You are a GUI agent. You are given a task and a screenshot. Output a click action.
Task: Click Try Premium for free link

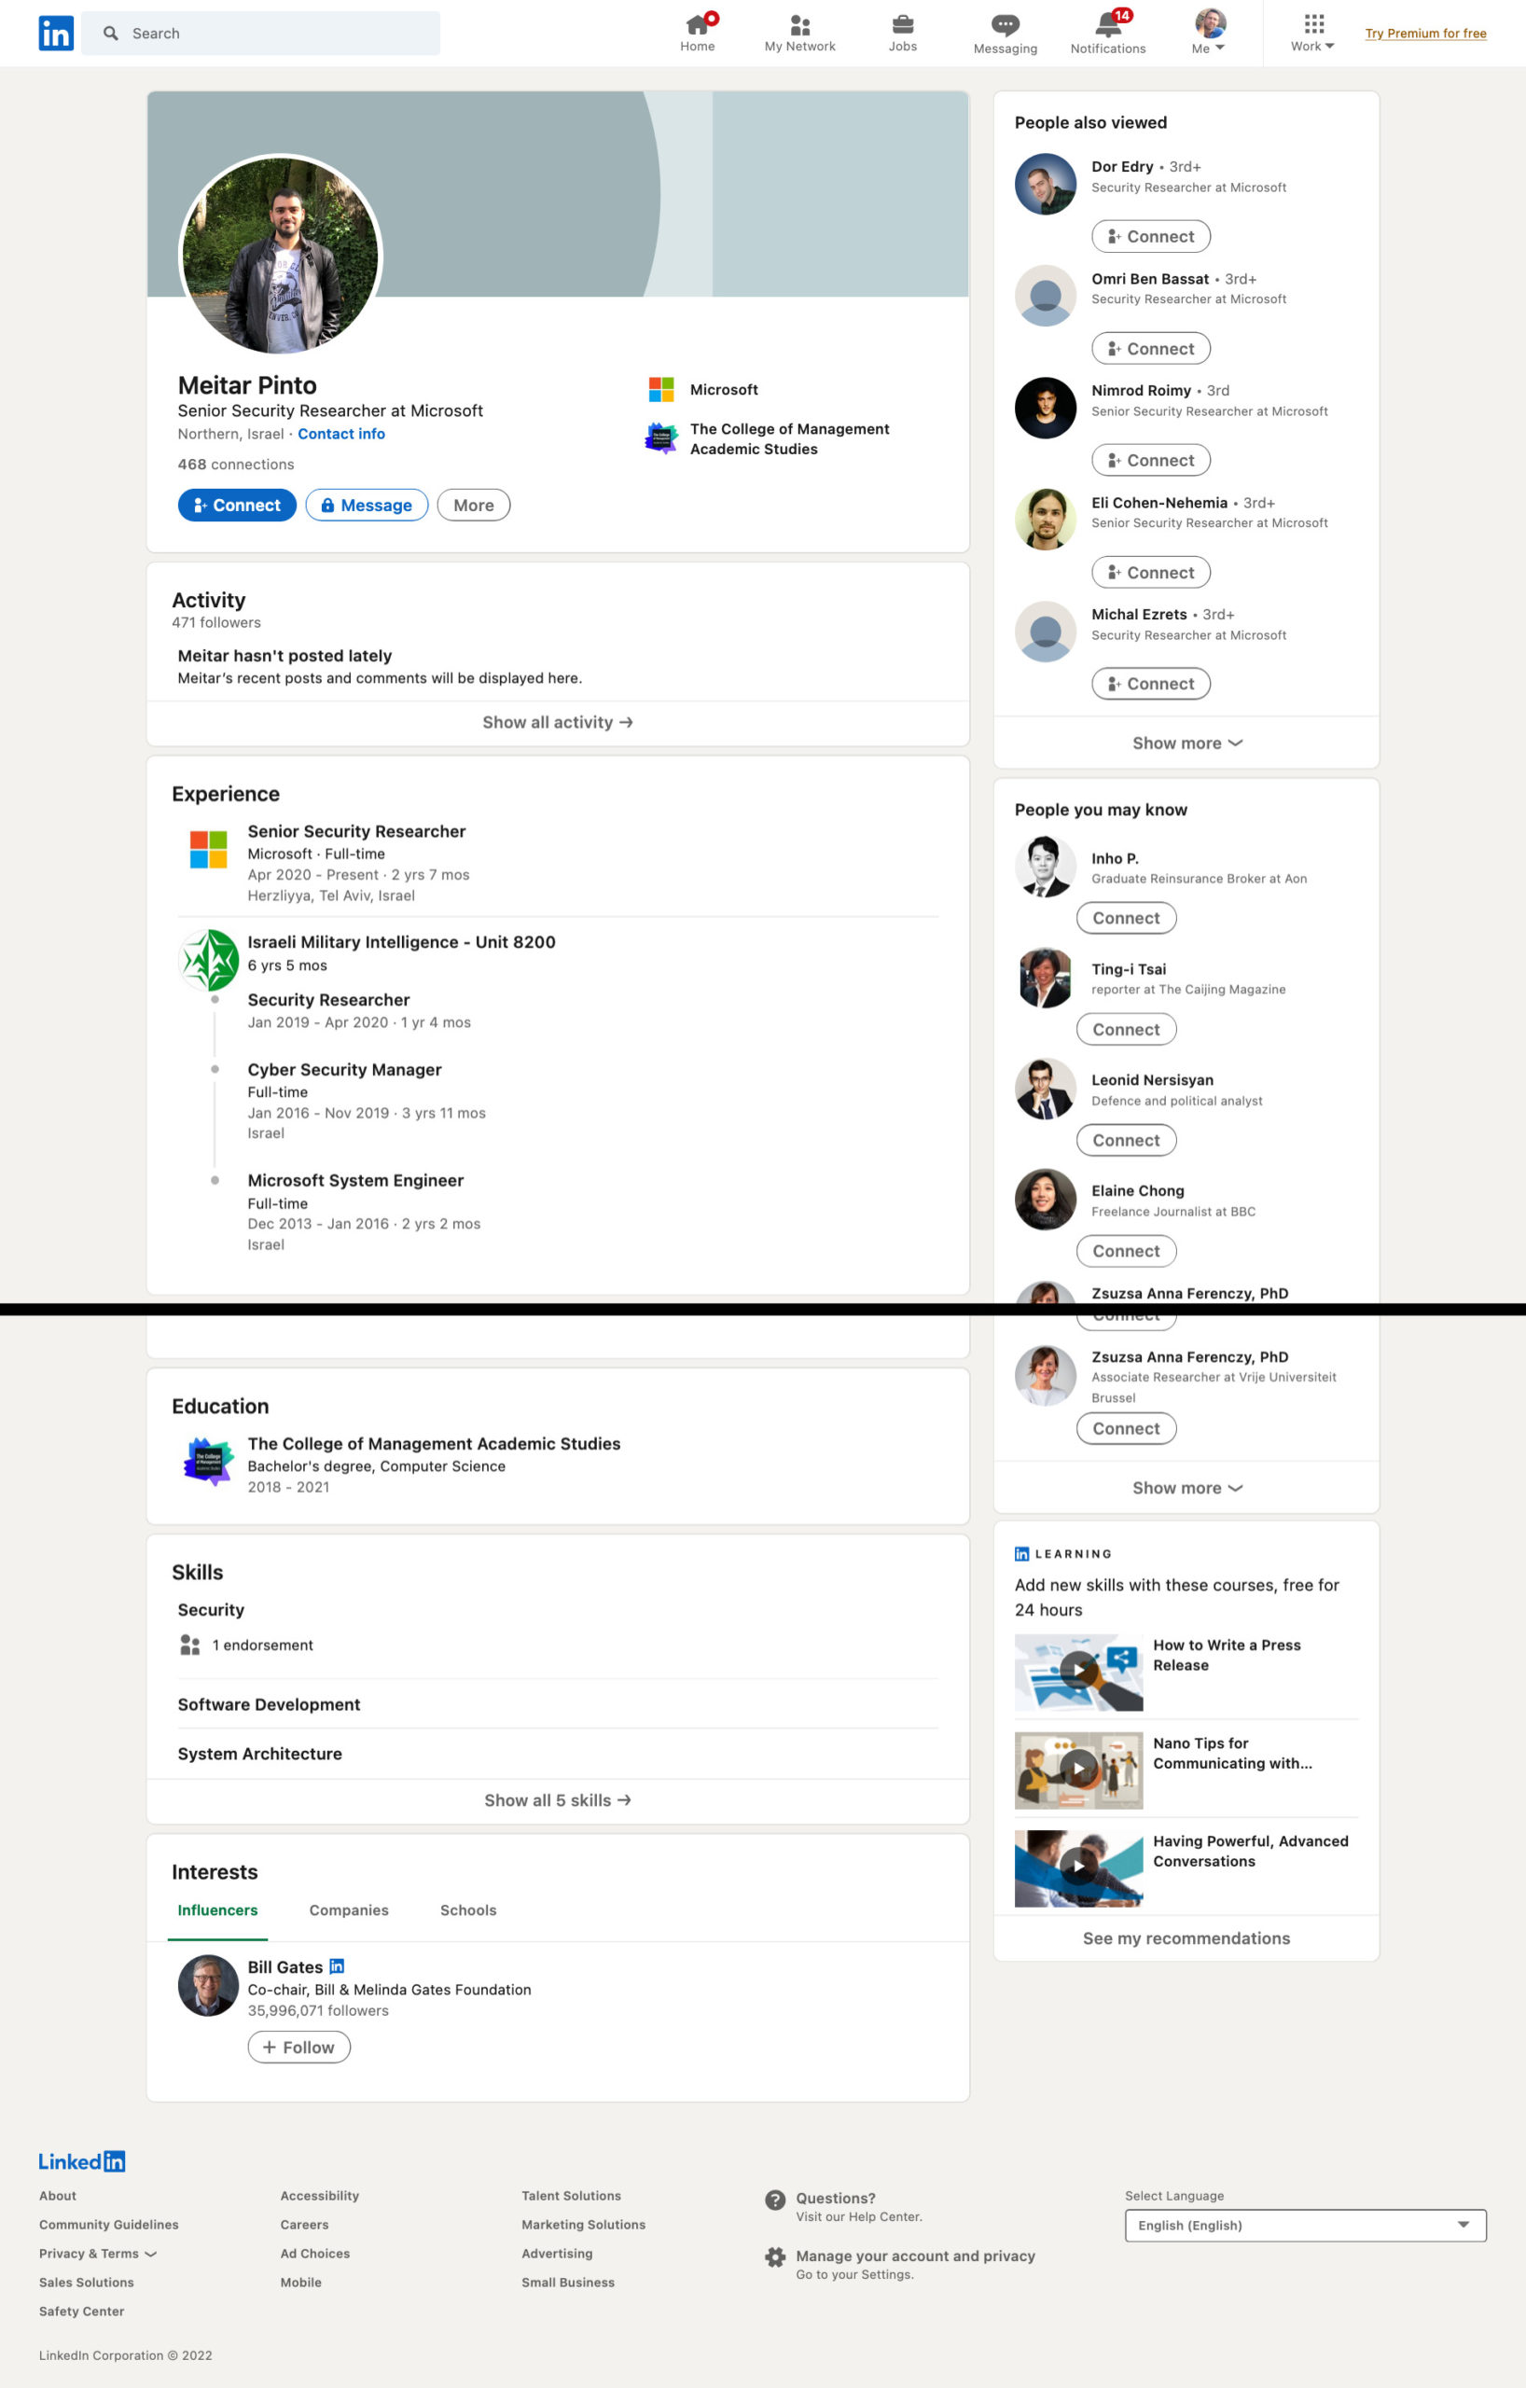coord(1425,33)
